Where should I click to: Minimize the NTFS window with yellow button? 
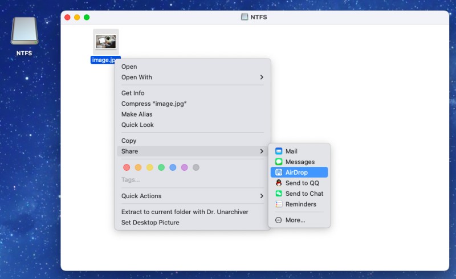click(x=77, y=17)
